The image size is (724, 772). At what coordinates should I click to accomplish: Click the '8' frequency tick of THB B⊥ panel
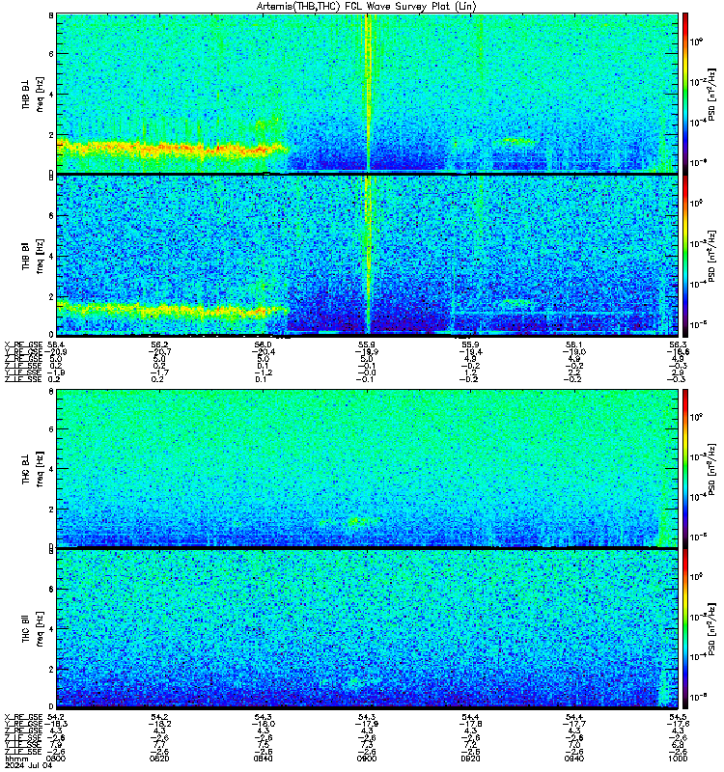click(x=51, y=15)
